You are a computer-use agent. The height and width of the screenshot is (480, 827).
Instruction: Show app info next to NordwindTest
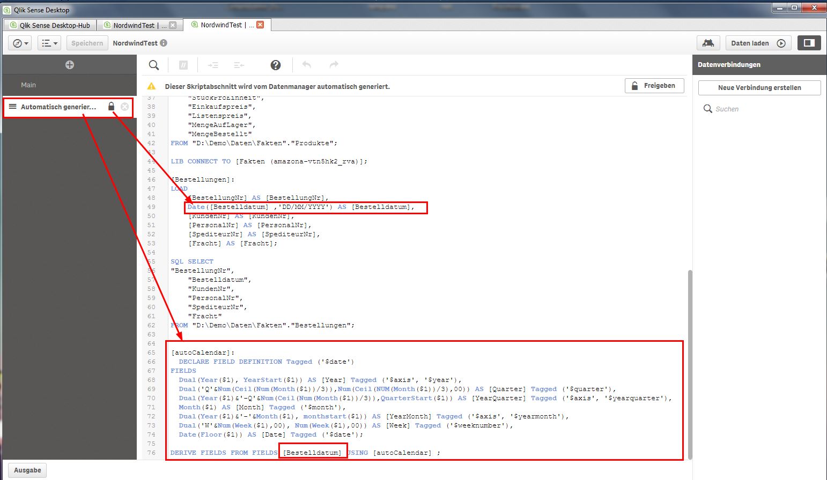164,43
